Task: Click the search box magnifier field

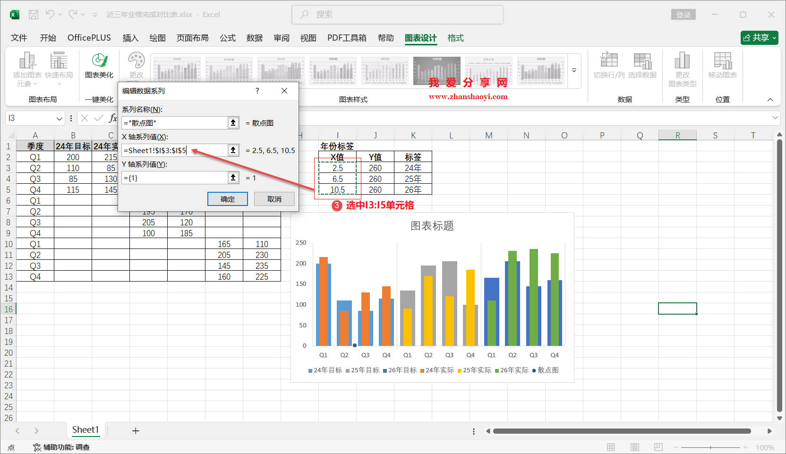Action: click(397, 15)
